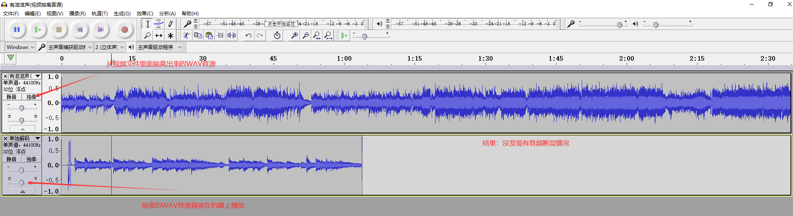Click the Silence audio icon

[232, 35]
